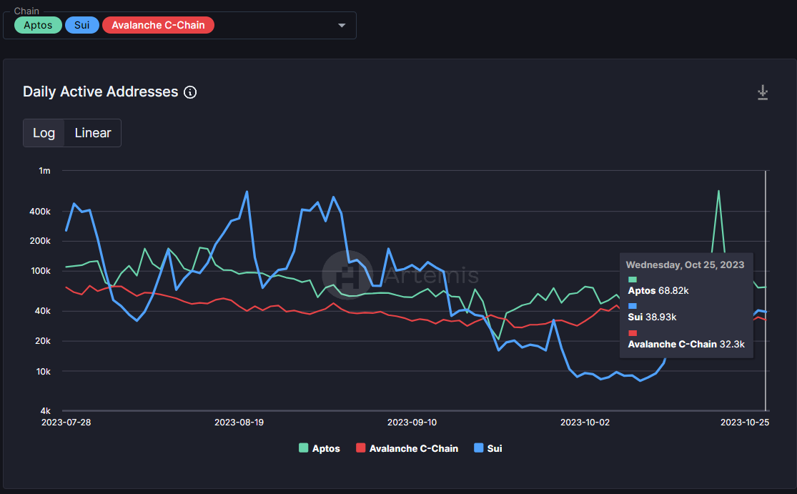Click the 2023-08-19 date axis label
797x494 pixels.
pos(239,422)
